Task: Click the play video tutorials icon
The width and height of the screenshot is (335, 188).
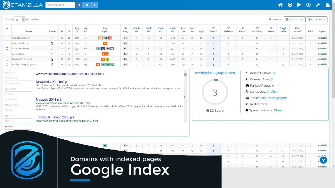Action: 299,5
